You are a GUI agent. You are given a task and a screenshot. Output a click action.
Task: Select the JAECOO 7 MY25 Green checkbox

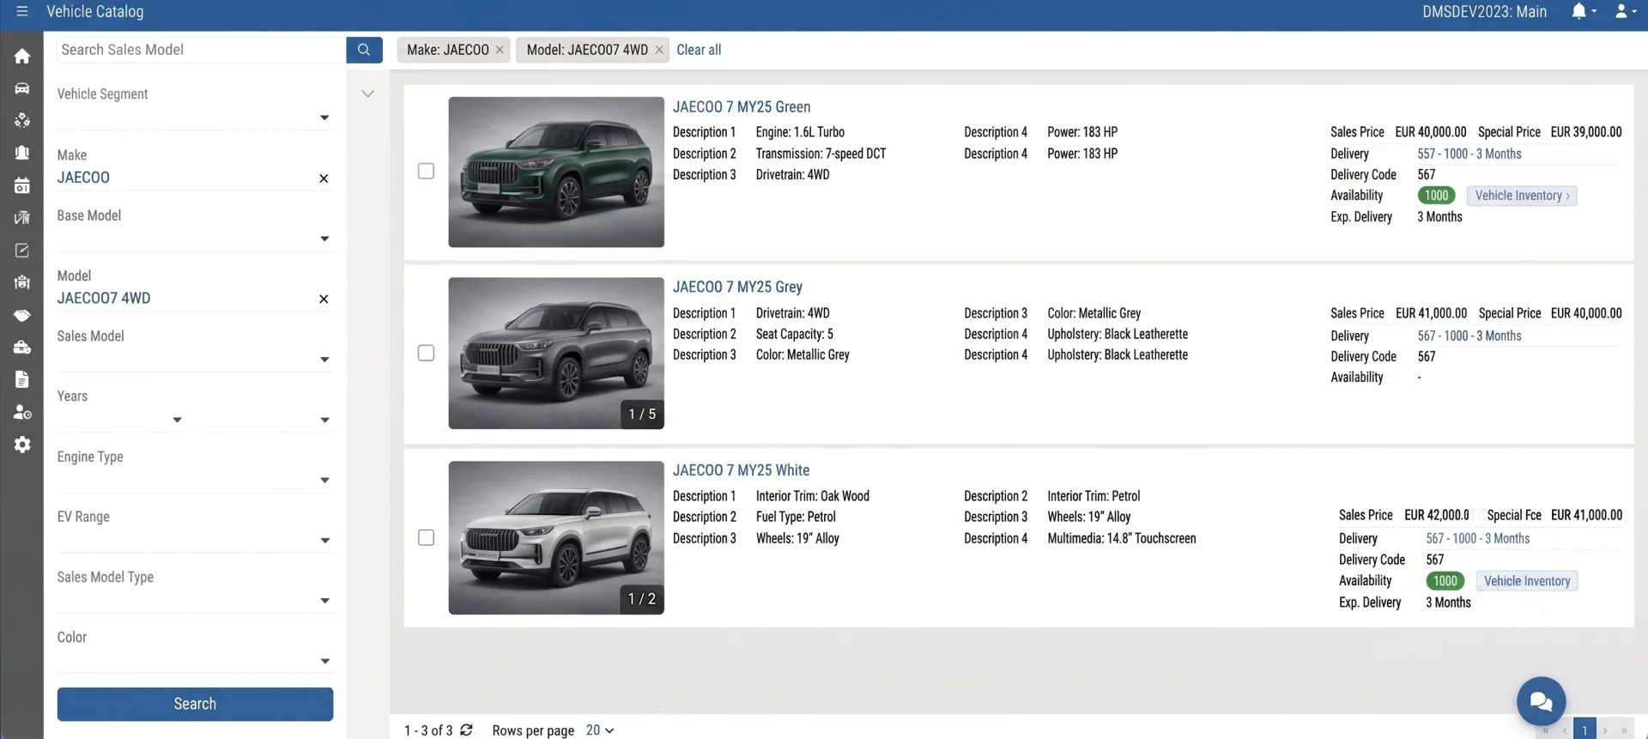click(426, 171)
